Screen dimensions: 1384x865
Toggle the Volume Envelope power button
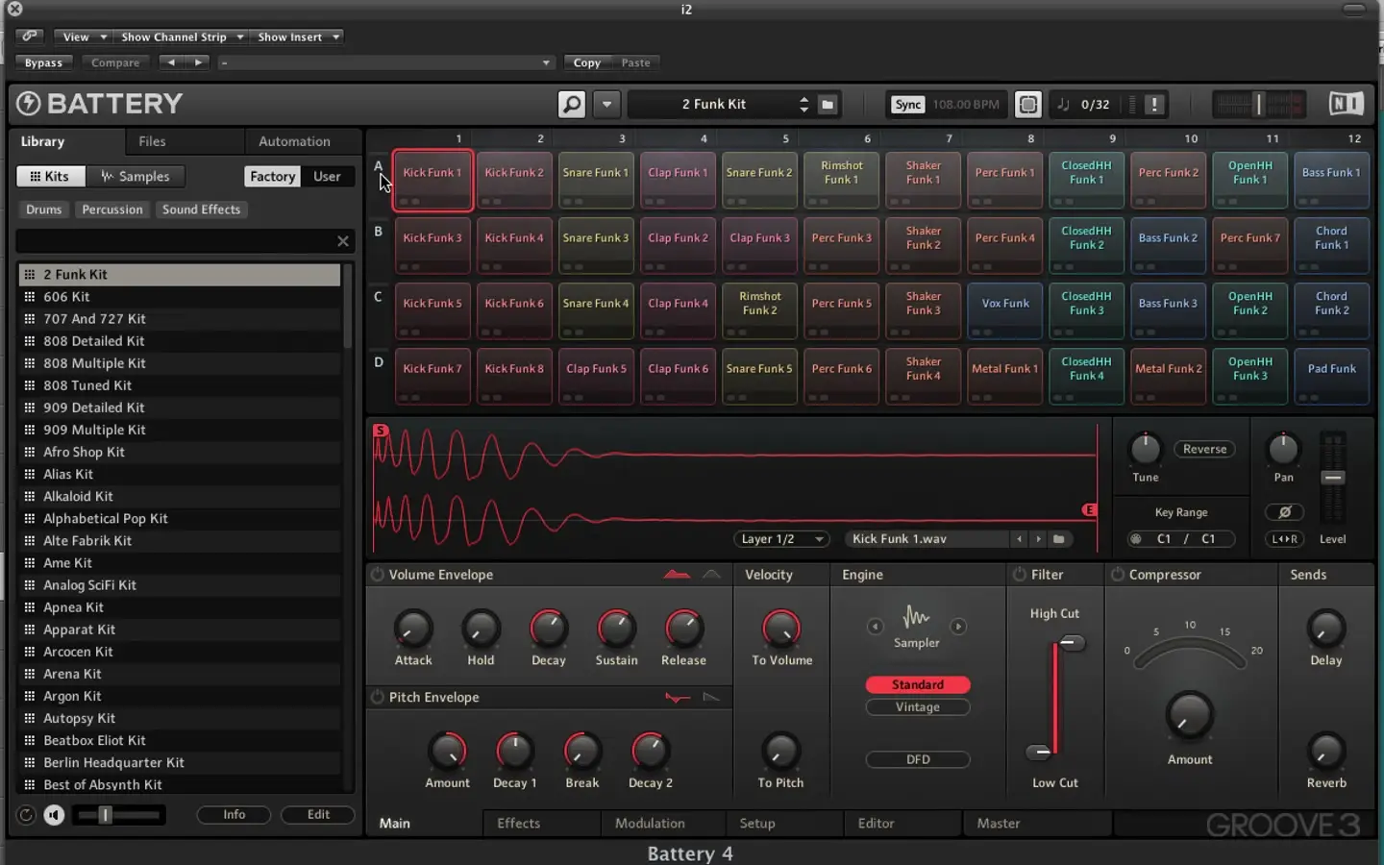coord(378,575)
